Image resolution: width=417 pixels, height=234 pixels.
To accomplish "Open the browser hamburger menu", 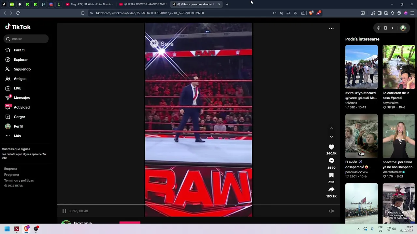I will (412, 13).
